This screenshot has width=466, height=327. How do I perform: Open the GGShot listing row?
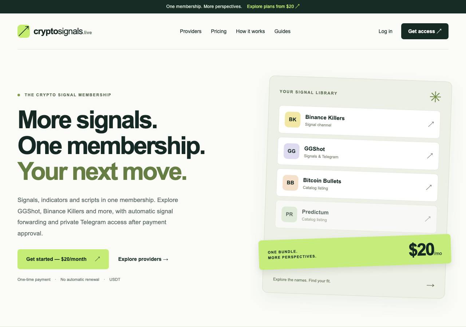tap(358, 153)
